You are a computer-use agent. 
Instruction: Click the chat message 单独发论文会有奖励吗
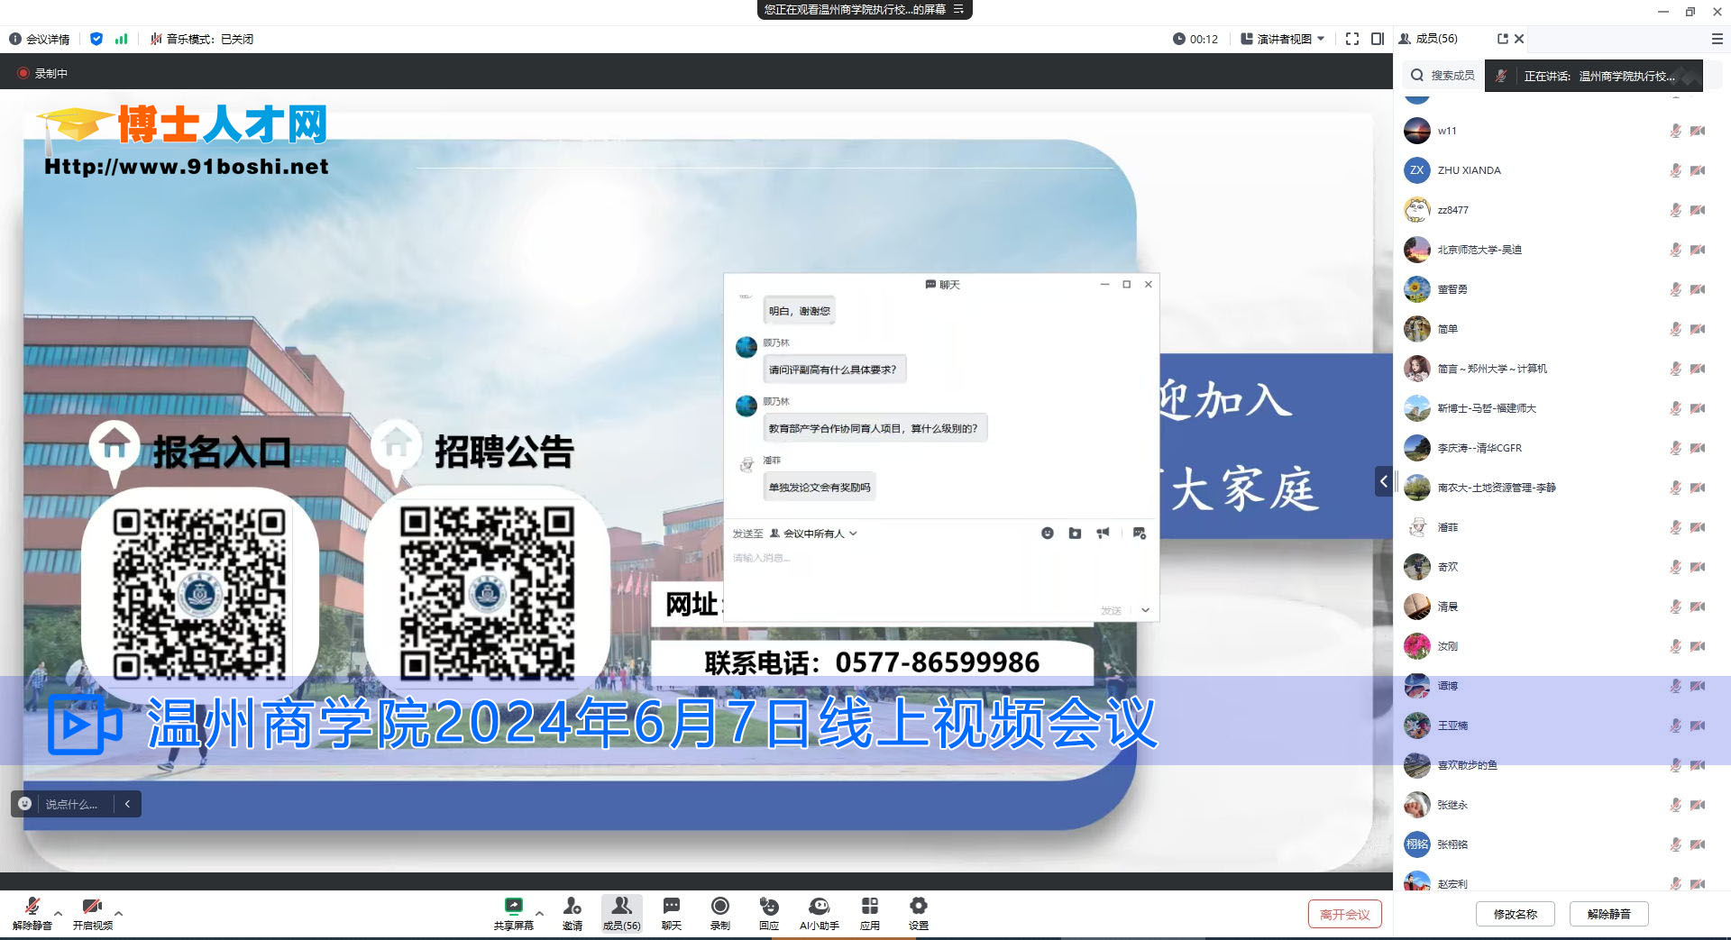(x=820, y=488)
